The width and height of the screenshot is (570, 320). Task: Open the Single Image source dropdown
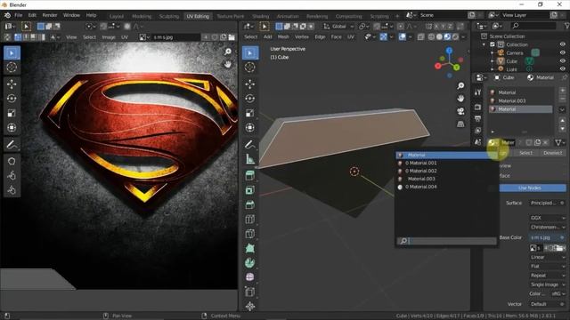pos(548,284)
